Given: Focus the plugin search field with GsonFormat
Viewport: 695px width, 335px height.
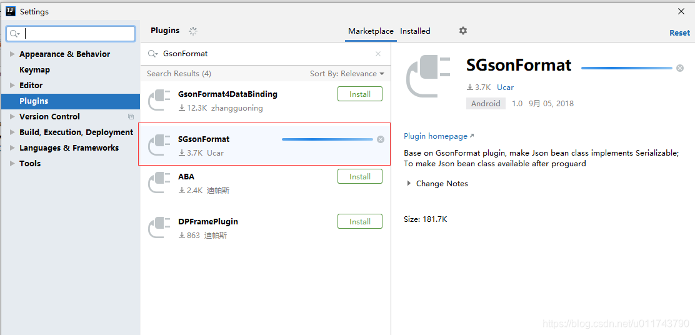Looking at the screenshot, I should (x=266, y=54).
